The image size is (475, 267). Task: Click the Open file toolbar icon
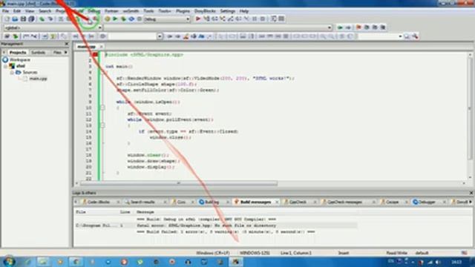click(x=15, y=19)
